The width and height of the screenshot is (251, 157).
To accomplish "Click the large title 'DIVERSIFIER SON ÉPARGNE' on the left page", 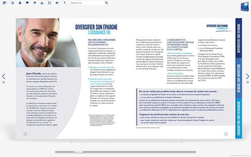I will coord(96,27).
